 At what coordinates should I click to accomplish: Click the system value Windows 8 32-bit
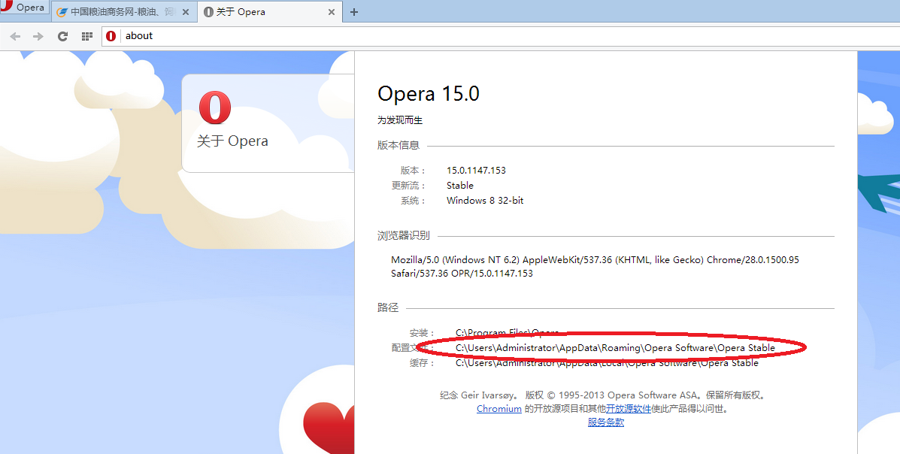coord(485,200)
